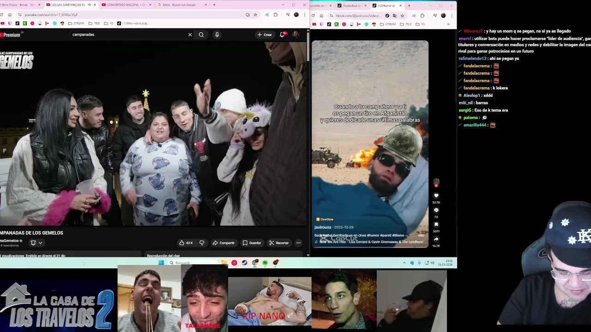Viewport: 591px width, 332px height.
Task: Open the TELE folder in TikTok window bookmarks
Action: pos(406,24)
